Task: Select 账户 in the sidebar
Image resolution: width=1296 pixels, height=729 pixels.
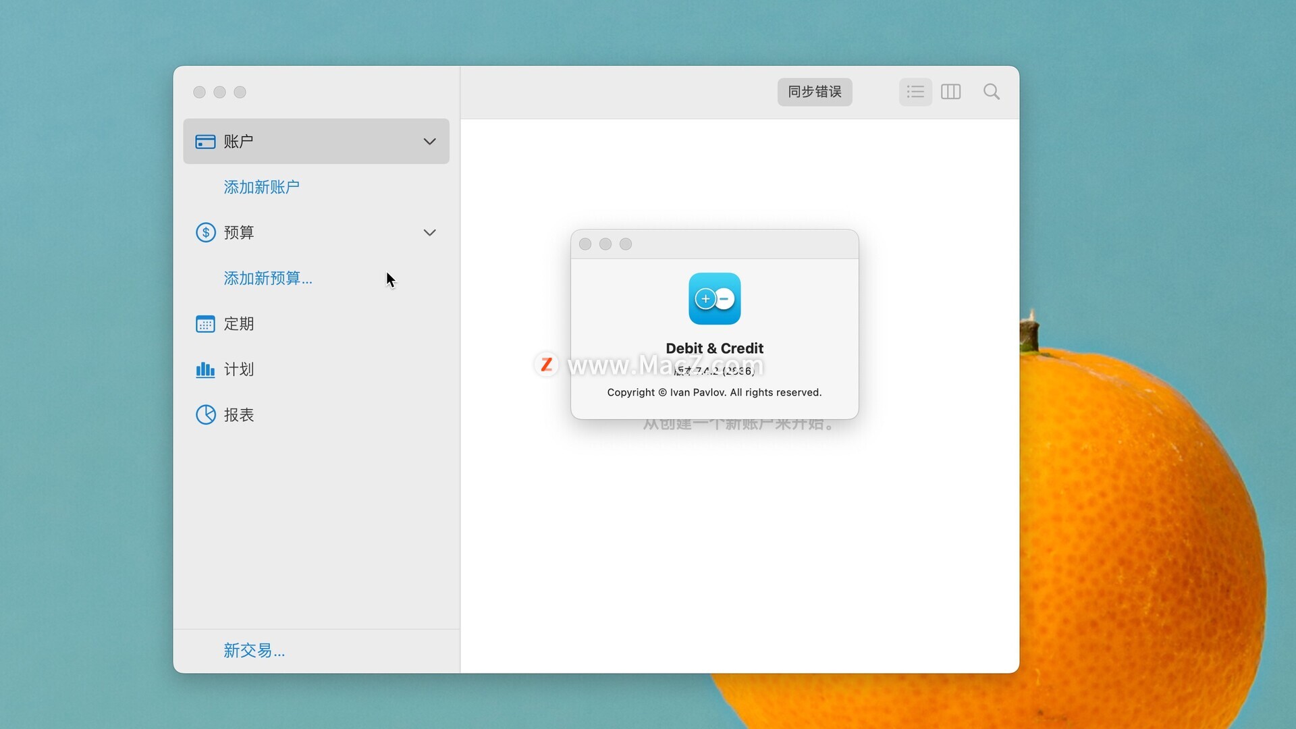Action: click(x=316, y=142)
